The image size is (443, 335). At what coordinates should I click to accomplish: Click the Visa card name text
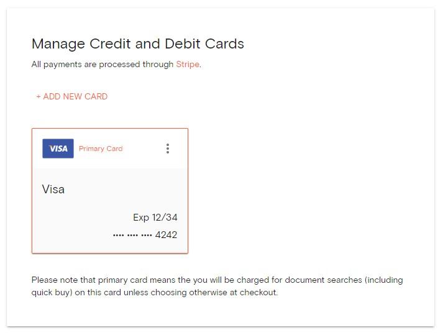coord(53,189)
